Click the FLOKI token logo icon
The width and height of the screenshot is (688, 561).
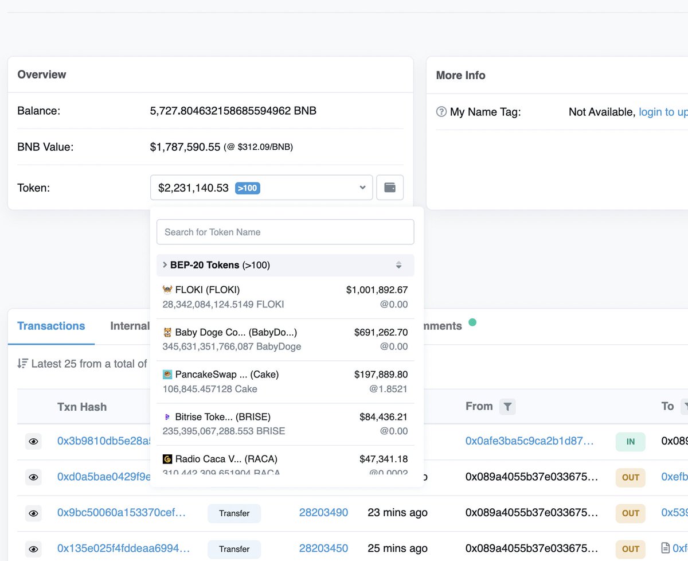[x=167, y=290]
